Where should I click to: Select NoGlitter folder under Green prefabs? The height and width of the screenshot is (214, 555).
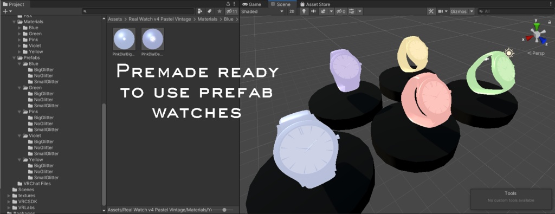pyautogui.click(x=40, y=100)
